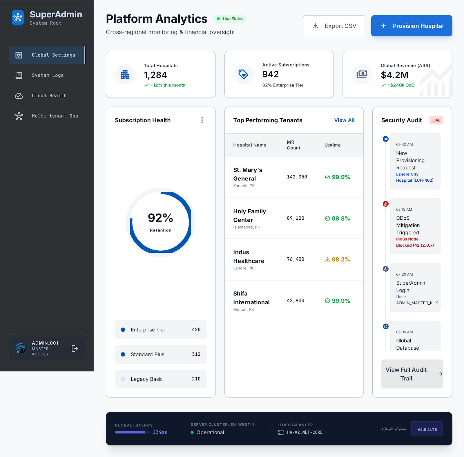
Task: Select the Legacy Basic legend row
Action: point(161,379)
